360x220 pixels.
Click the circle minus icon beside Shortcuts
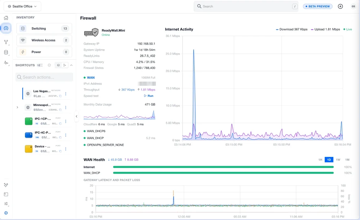point(49,65)
